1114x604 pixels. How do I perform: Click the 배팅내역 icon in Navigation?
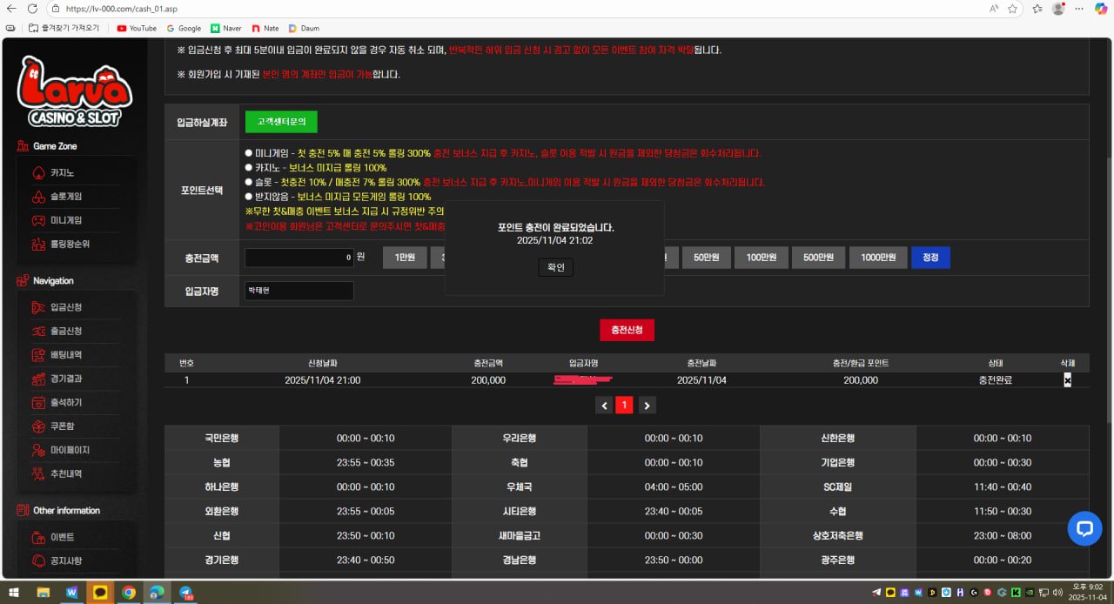pyautogui.click(x=38, y=355)
